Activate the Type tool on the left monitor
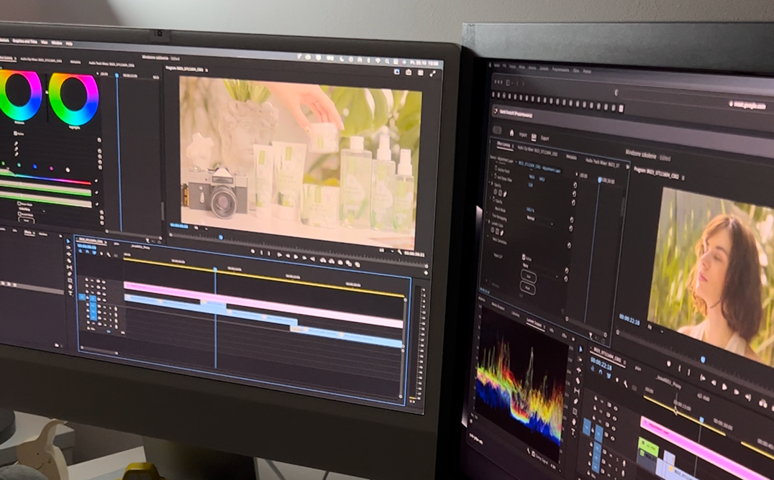The width and height of the screenshot is (774, 480). click(x=70, y=293)
